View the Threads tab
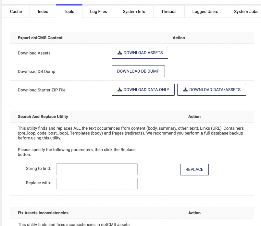 pos(169,11)
